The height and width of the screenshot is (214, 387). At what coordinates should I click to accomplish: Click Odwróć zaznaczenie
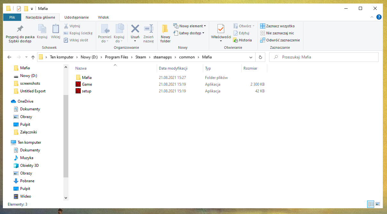[x=280, y=40]
